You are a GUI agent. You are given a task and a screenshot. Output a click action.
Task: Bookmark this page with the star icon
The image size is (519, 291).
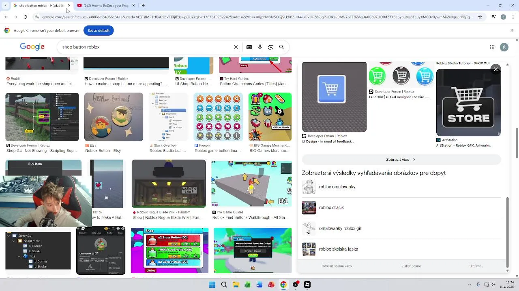(x=480, y=17)
